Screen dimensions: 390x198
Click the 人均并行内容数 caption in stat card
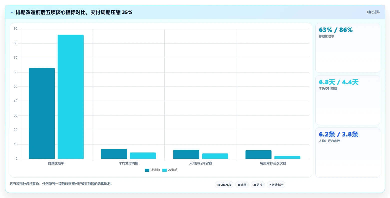[329, 141]
